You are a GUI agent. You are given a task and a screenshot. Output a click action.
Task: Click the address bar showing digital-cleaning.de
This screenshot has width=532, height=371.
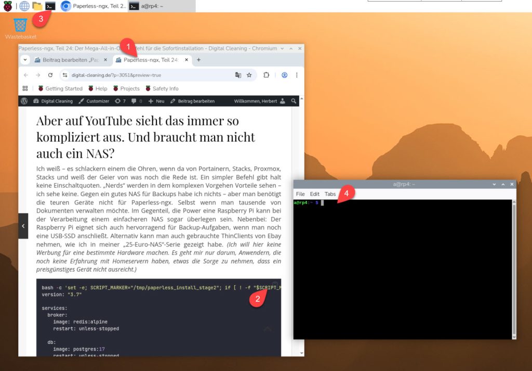pos(145,75)
